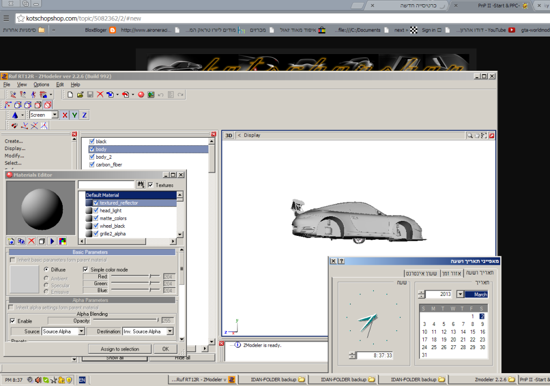Expand the Source Alpha dropdown
This screenshot has height=386, width=550.
81,332
